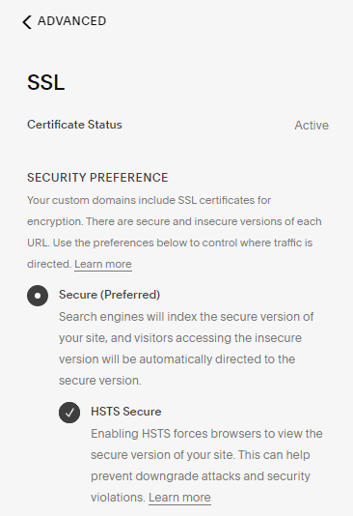The width and height of the screenshot is (353, 516).
Task: Select the Secure (Preferred) radio button
Action: (x=38, y=296)
